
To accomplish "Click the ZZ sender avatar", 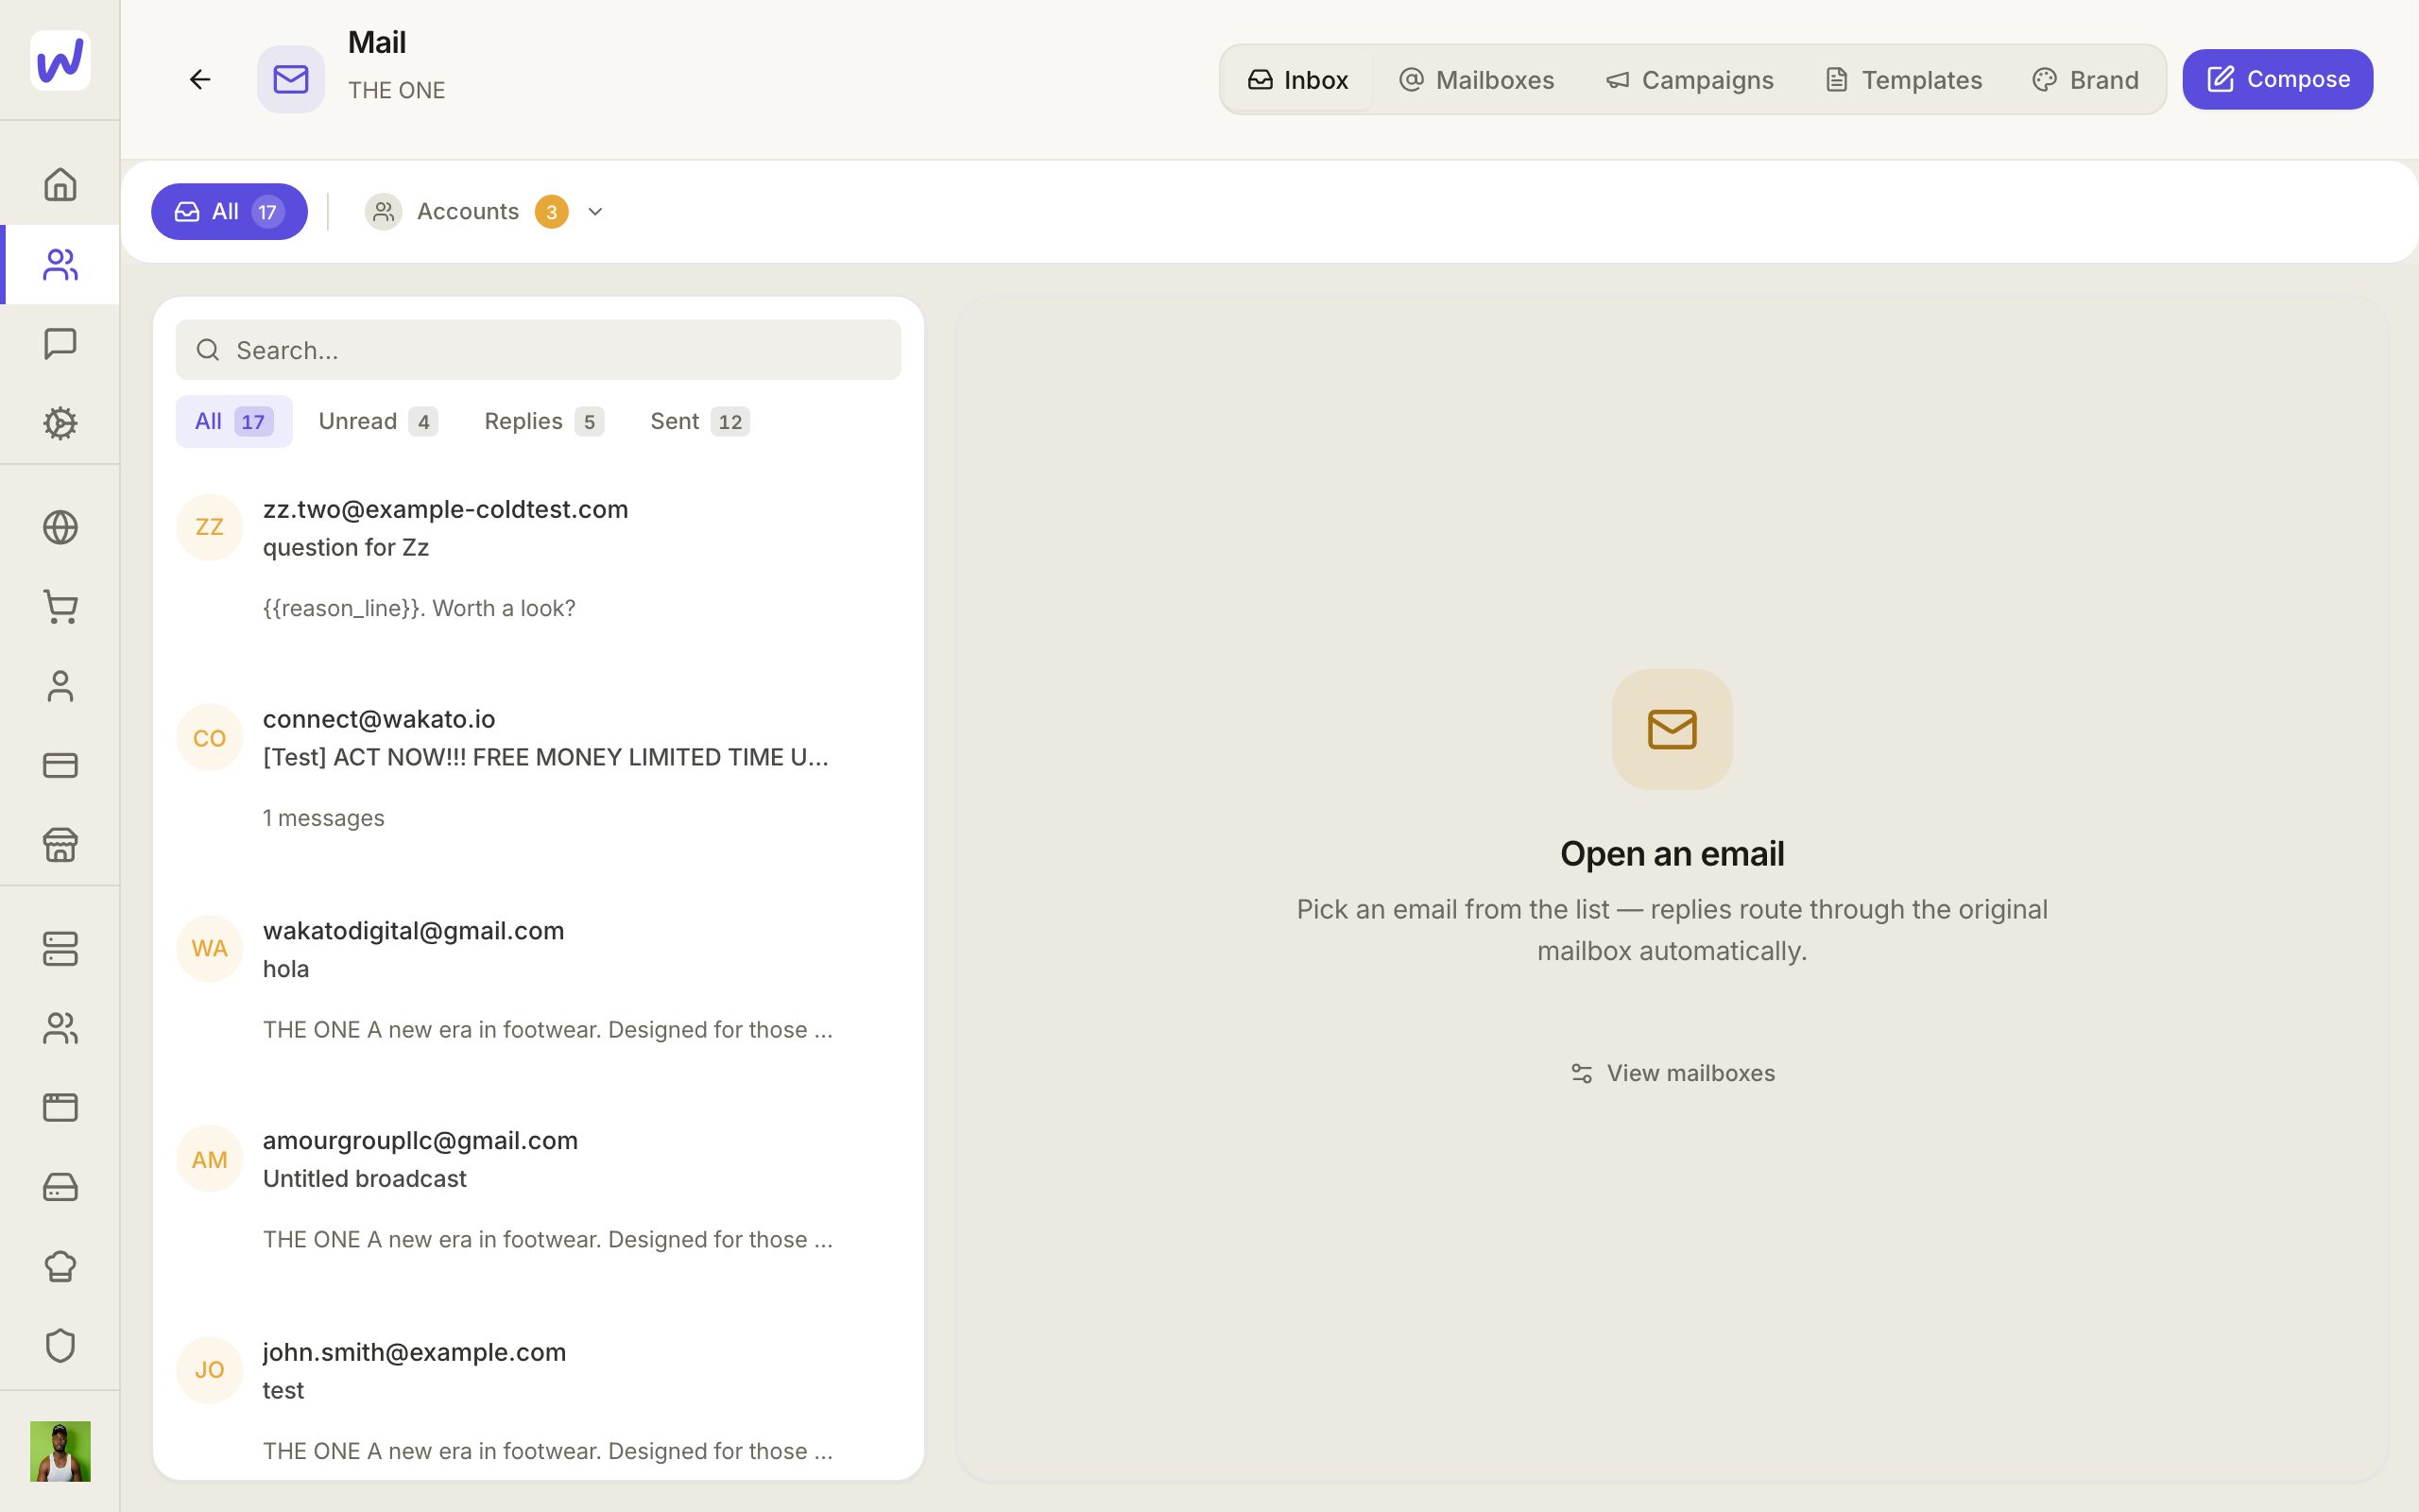I will tap(209, 527).
